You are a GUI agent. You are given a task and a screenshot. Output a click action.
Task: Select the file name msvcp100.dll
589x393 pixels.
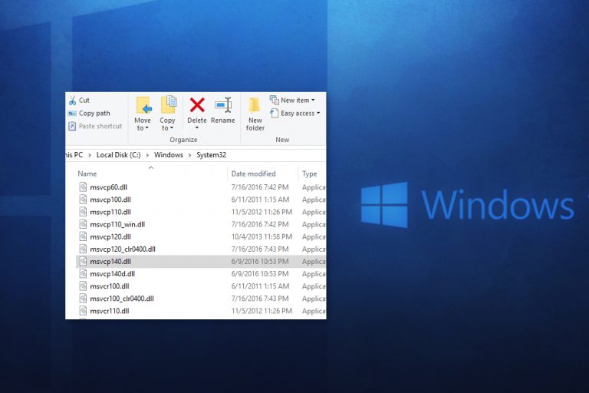[110, 200]
